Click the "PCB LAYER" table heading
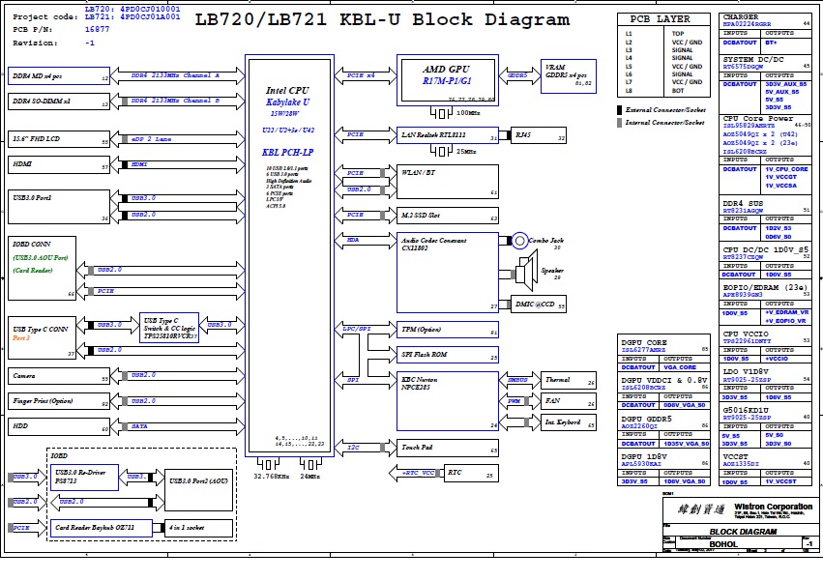The image size is (823, 581). [661, 19]
